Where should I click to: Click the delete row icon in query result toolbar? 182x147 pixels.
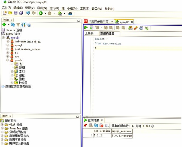101,125
